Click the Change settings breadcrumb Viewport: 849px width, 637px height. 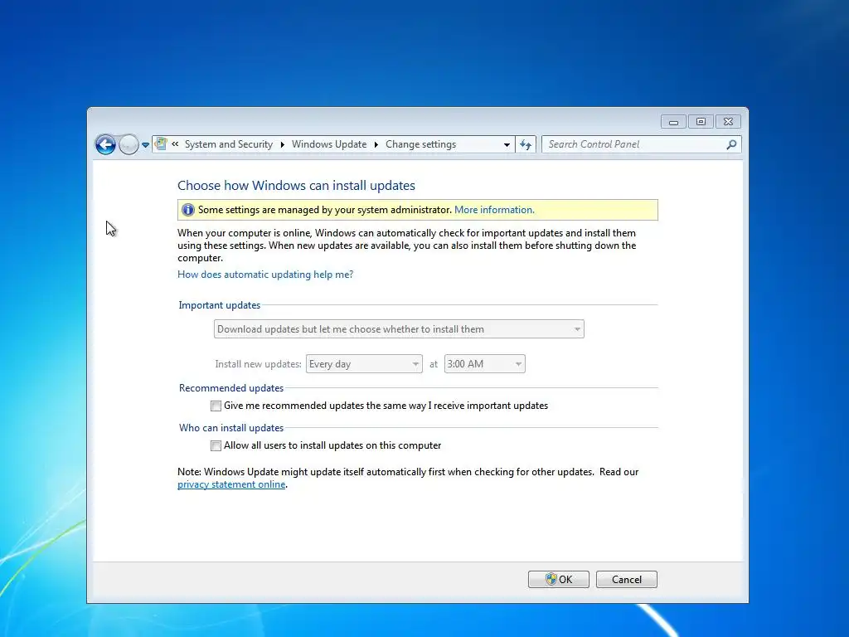pyautogui.click(x=420, y=144)
